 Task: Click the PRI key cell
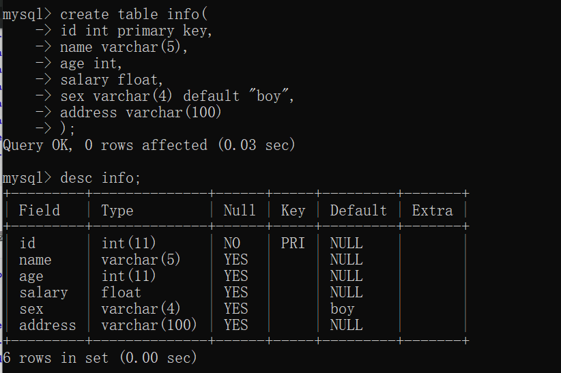pyautogui.click(x=293, y=243)
